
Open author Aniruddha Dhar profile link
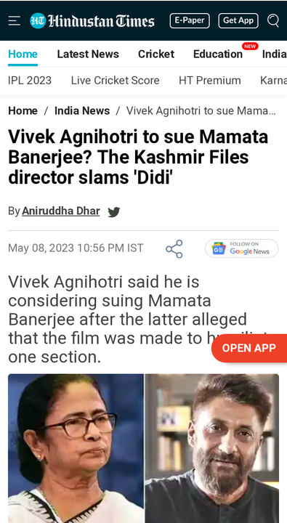(61, 211)
